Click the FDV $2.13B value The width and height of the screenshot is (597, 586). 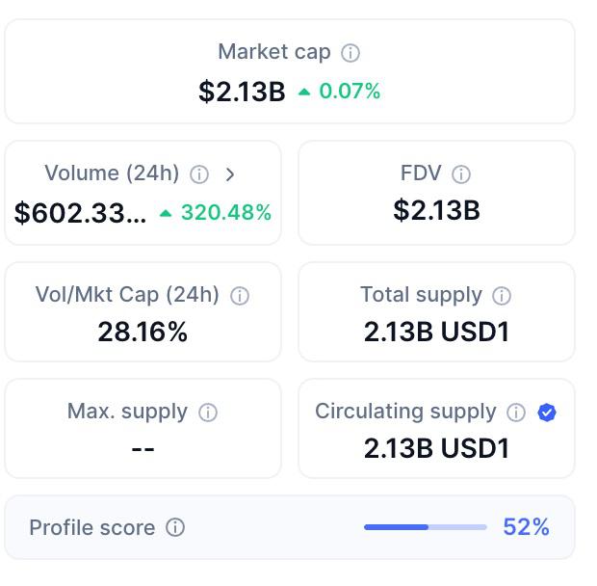coord(437,210)
